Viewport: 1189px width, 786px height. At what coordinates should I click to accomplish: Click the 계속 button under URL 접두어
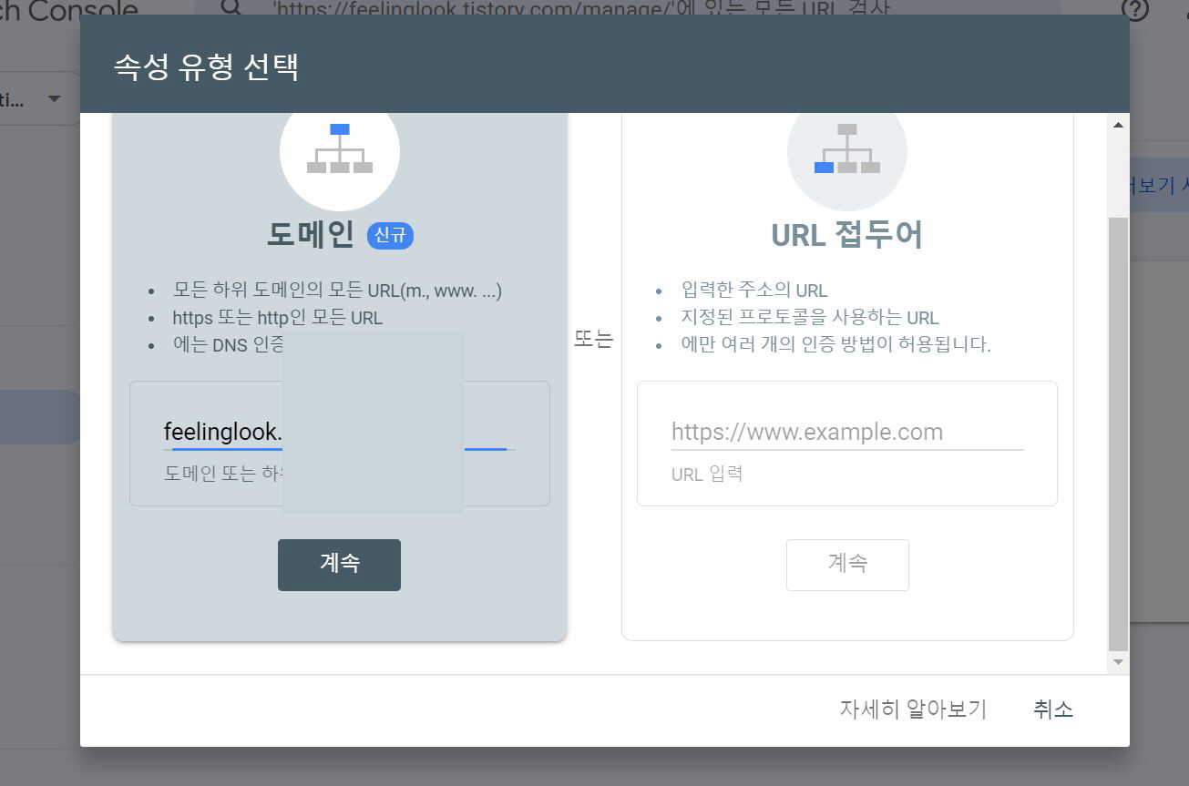[x=847, y=565]
